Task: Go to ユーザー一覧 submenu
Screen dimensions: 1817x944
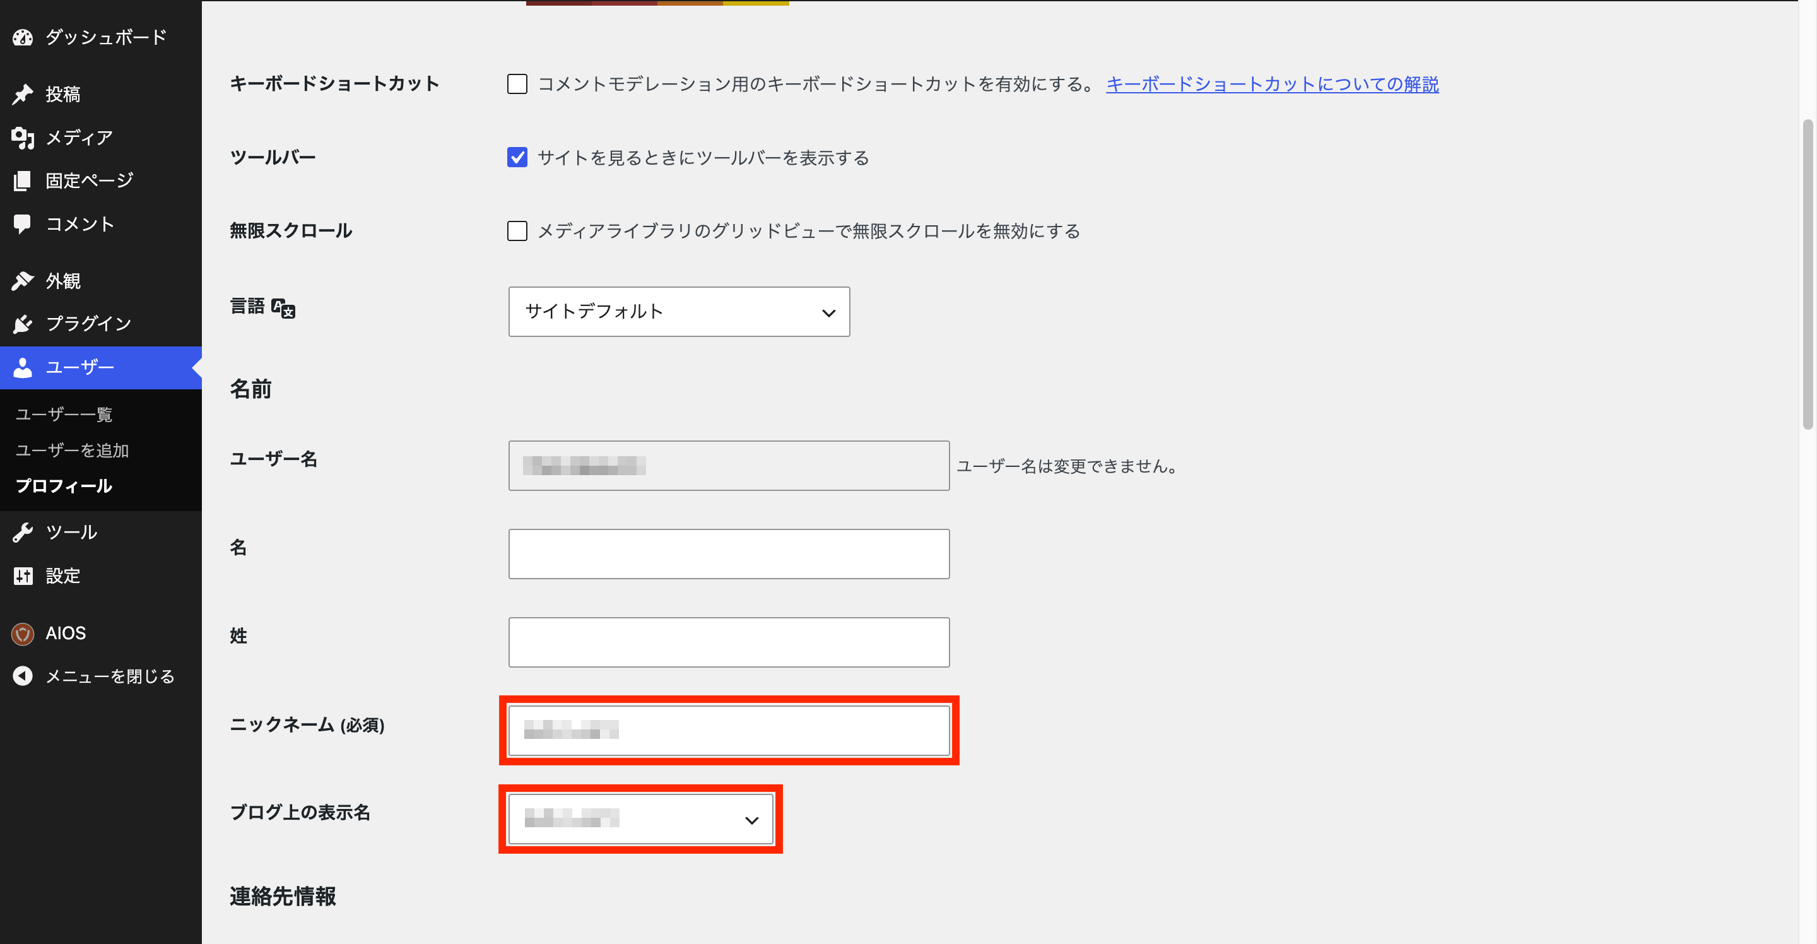Action: tap(64, 414)
